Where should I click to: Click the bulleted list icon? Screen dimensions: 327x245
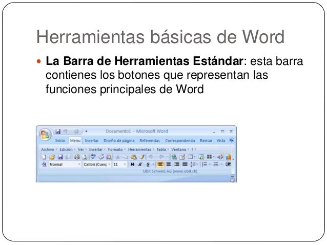(216, 165)
